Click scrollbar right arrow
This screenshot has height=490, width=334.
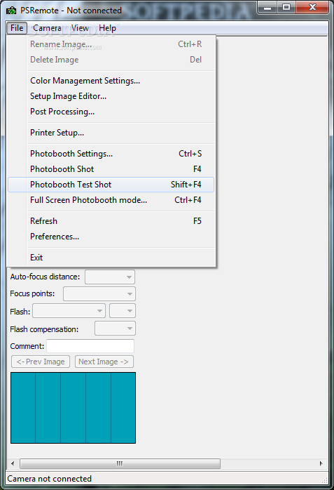click(321, 463)
